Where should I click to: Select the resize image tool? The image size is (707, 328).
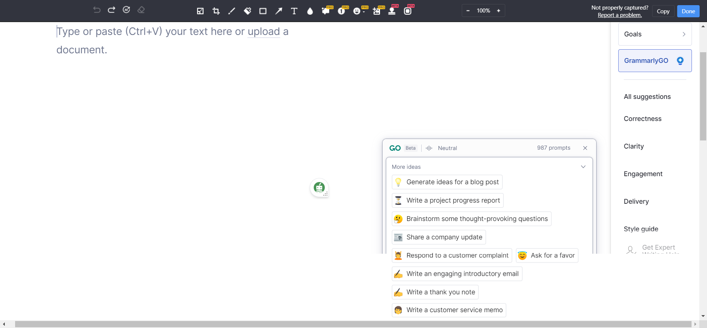click(200, 11)
